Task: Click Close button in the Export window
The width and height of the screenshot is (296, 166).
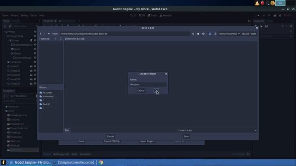Action: (81, 141)
